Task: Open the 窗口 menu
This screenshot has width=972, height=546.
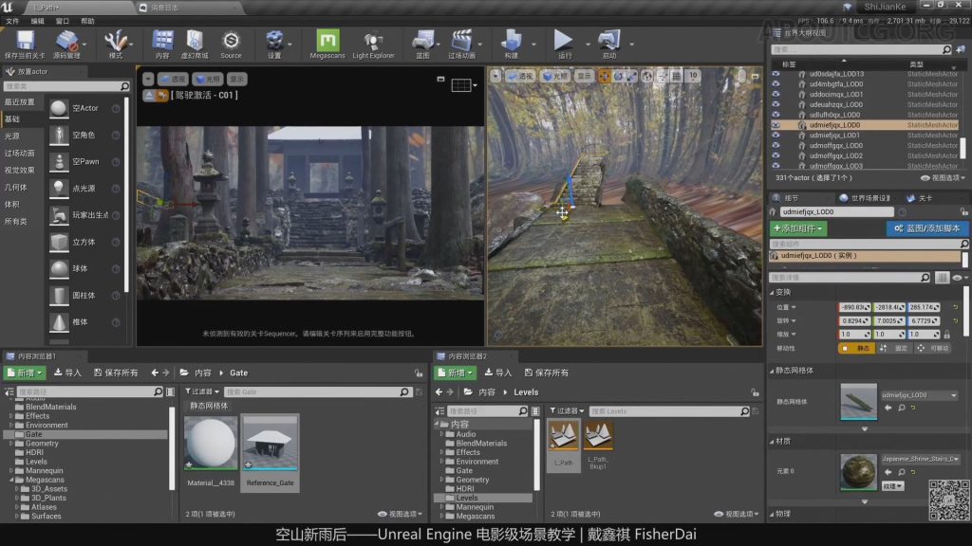Action: pyautogui.click(x=63, y=20)
